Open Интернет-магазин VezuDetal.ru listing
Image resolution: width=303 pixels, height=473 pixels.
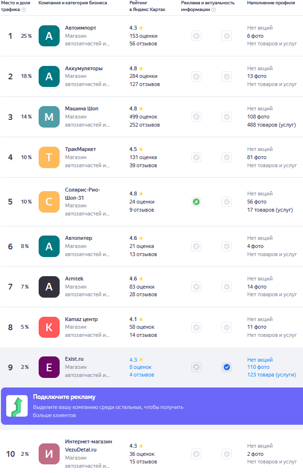[x=88, y=445]
